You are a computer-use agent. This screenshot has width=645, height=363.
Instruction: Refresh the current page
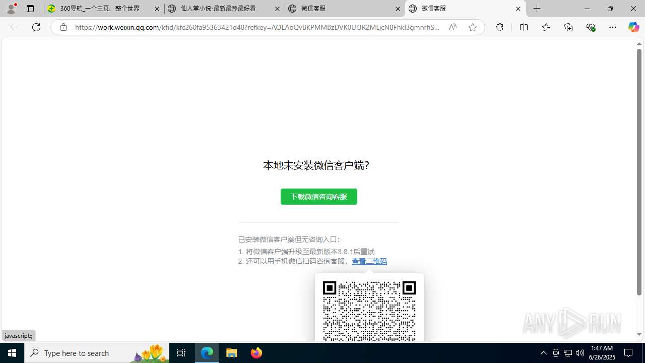[x=36, y=27]
